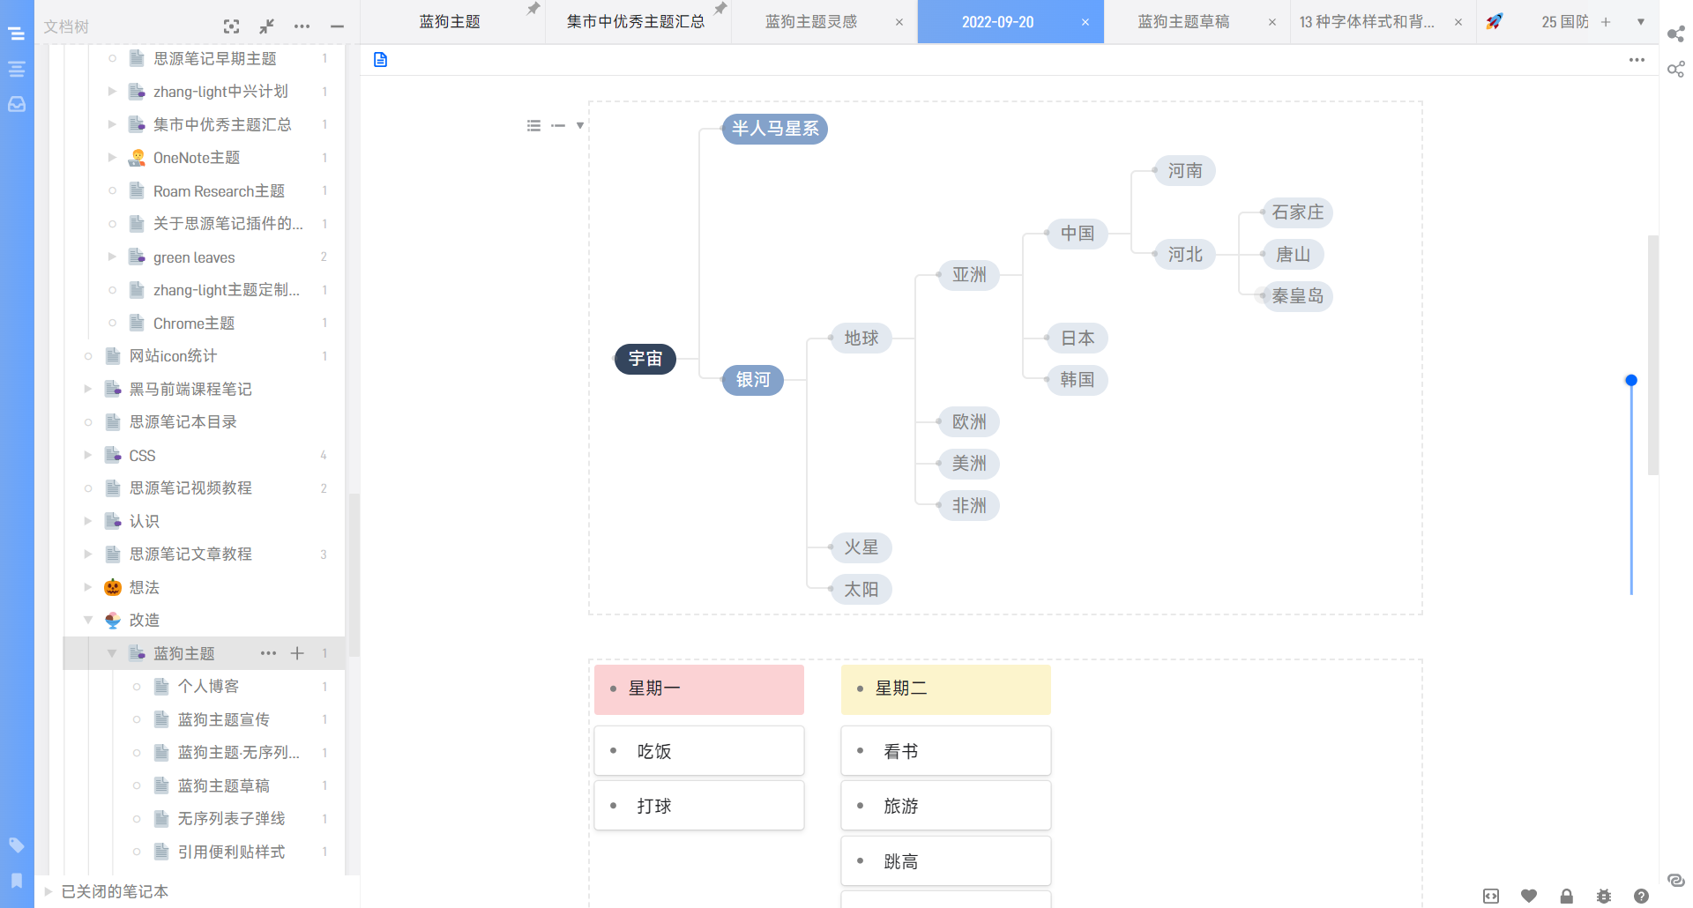This screenshot has height=908, width=1693.
Task: Switch to the 蓝狗主题 tab
Action: [x=450, y=22]
